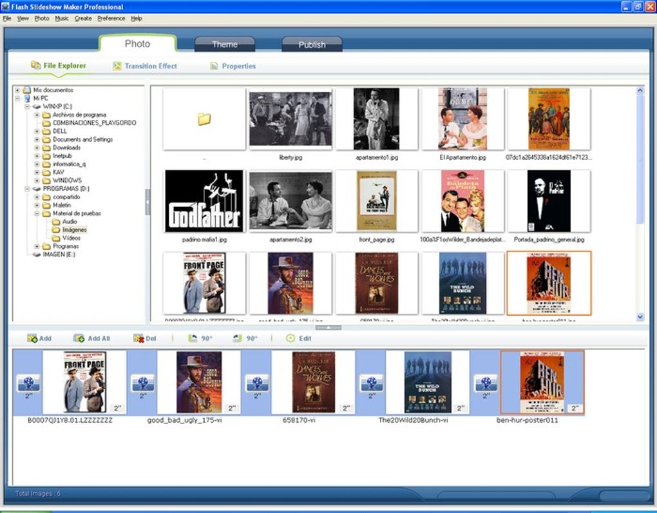Image resolution: width=657 pixels, height=513 pixels.
Task: Click the Add All icon
Action: 79,338
